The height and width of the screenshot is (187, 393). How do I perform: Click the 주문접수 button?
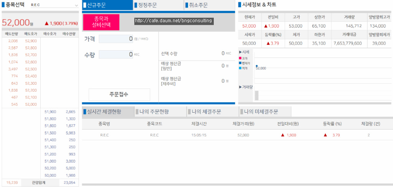[x=119, y=94]
